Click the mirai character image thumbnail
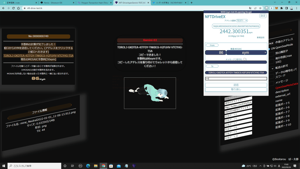300x169 pixels. (150, 93)
